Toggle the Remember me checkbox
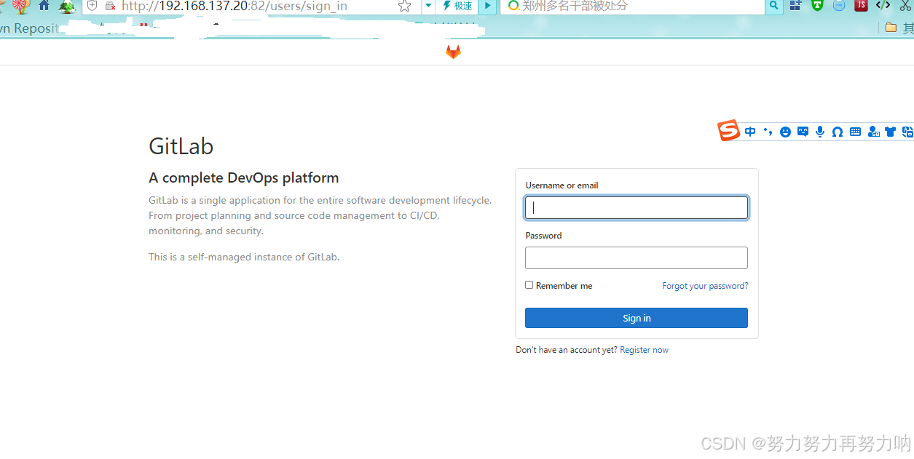 point(529,285)
